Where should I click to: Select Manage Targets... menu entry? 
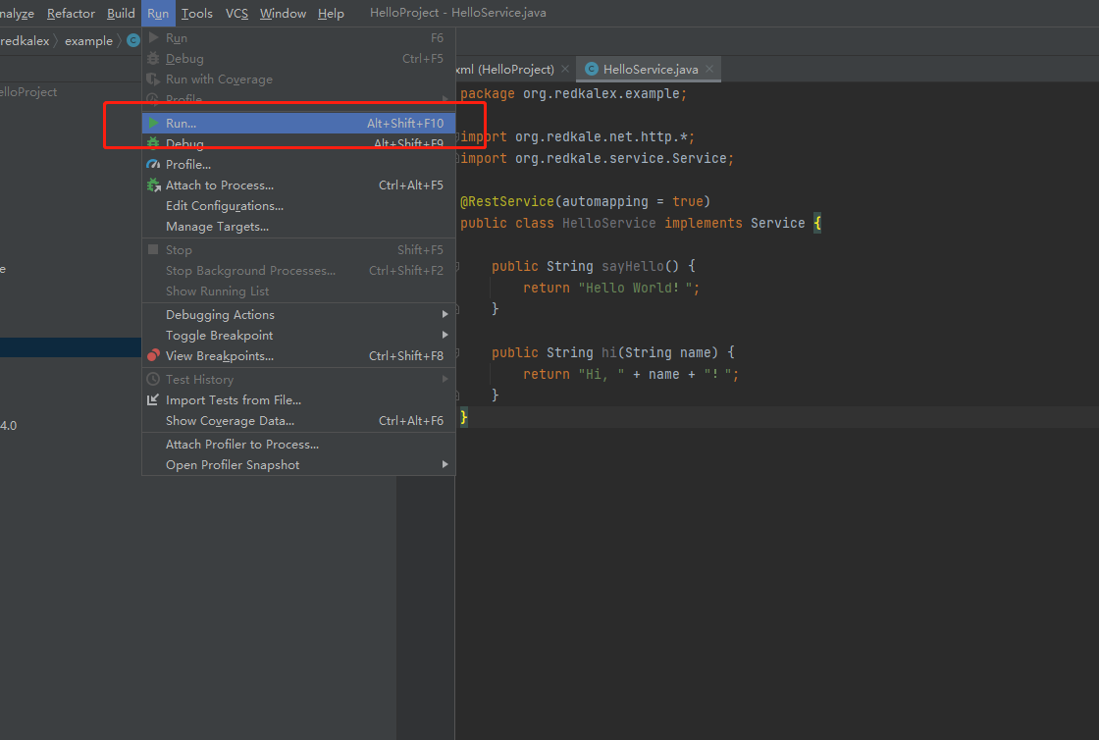point(217,227)
